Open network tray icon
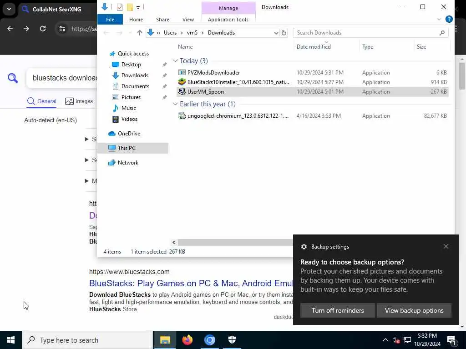This screenshot has height=349, width=466. click(407, 340)
